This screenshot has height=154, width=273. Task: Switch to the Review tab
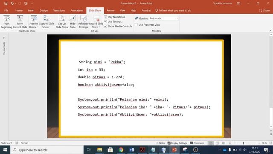(110, 10)
